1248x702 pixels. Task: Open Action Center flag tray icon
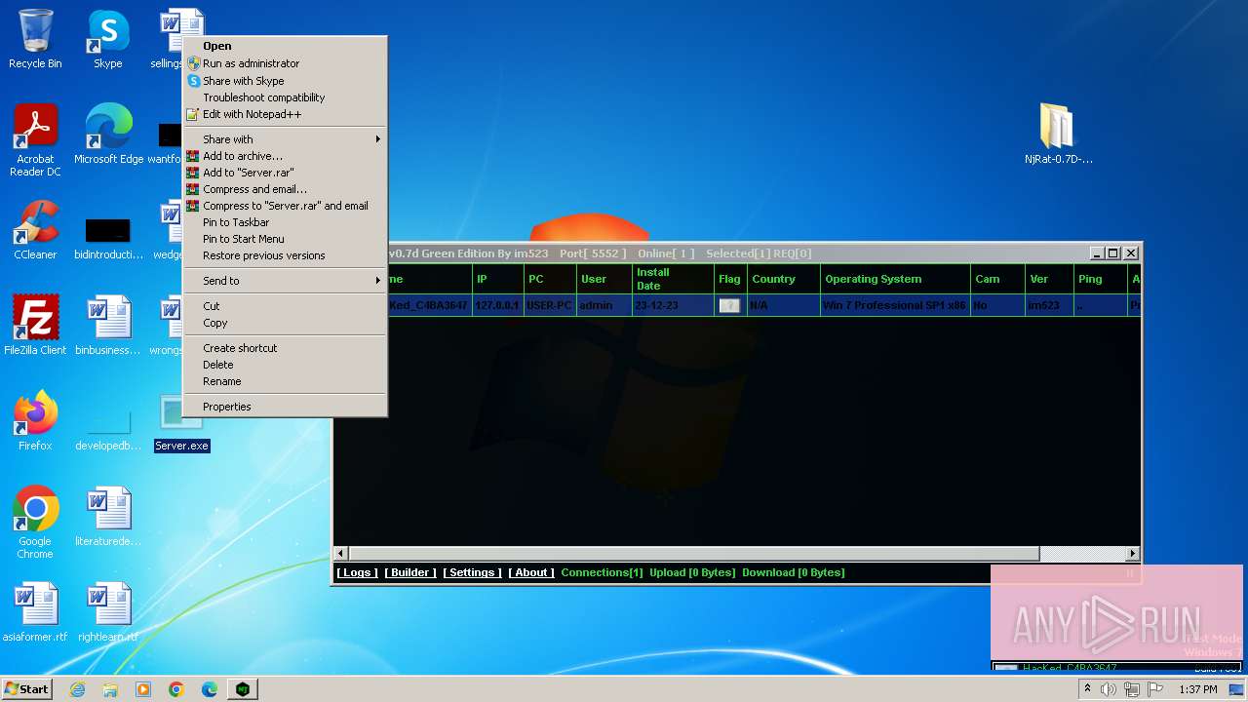click(1155, 689)
